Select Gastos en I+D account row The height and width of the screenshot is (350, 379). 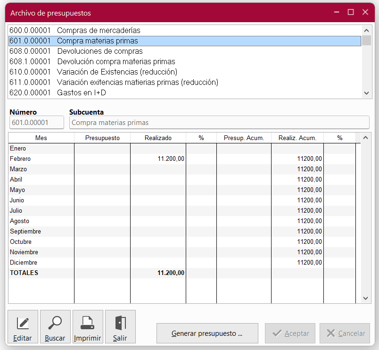point(81,92)
